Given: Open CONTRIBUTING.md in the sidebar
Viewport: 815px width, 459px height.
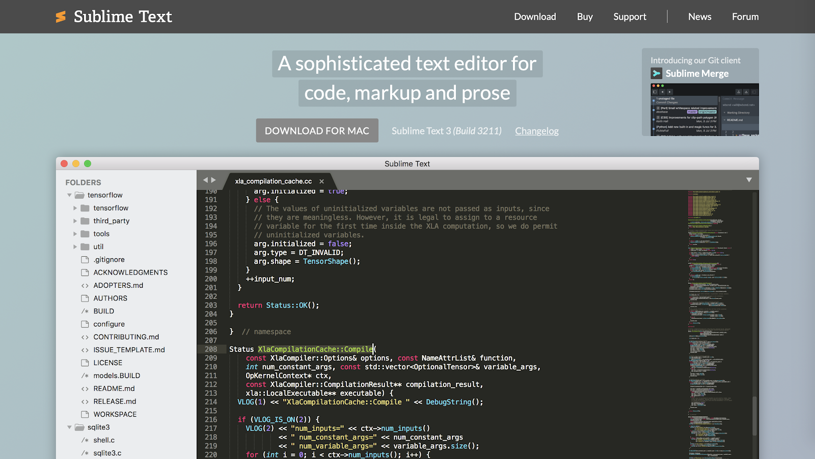Looking at the screenshot, I should 126,337.
